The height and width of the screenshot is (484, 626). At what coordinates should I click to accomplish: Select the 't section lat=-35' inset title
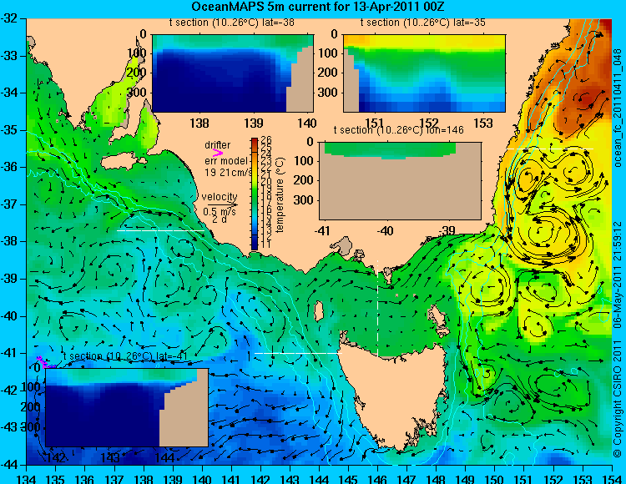(x=423, y=23)
